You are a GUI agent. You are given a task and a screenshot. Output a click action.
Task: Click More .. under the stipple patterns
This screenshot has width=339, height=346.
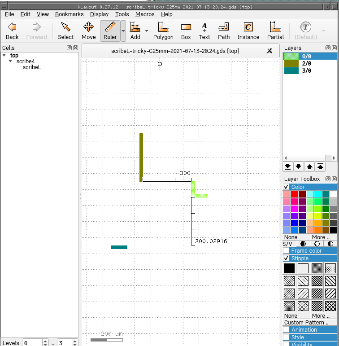tap(324, 316)
